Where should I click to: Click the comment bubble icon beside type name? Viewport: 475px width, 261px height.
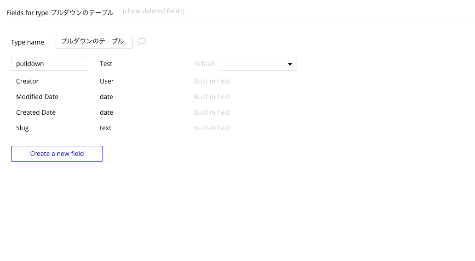point(142,42)
